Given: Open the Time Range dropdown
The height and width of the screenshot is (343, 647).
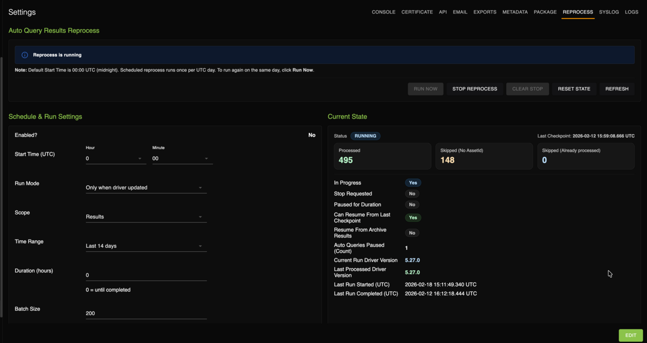Looking at the screenshot, I should click(x=146, y=246).
